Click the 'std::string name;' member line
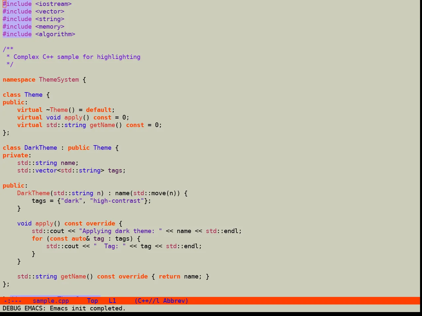The width and height of the screenshot is (422, 316). 48,163
